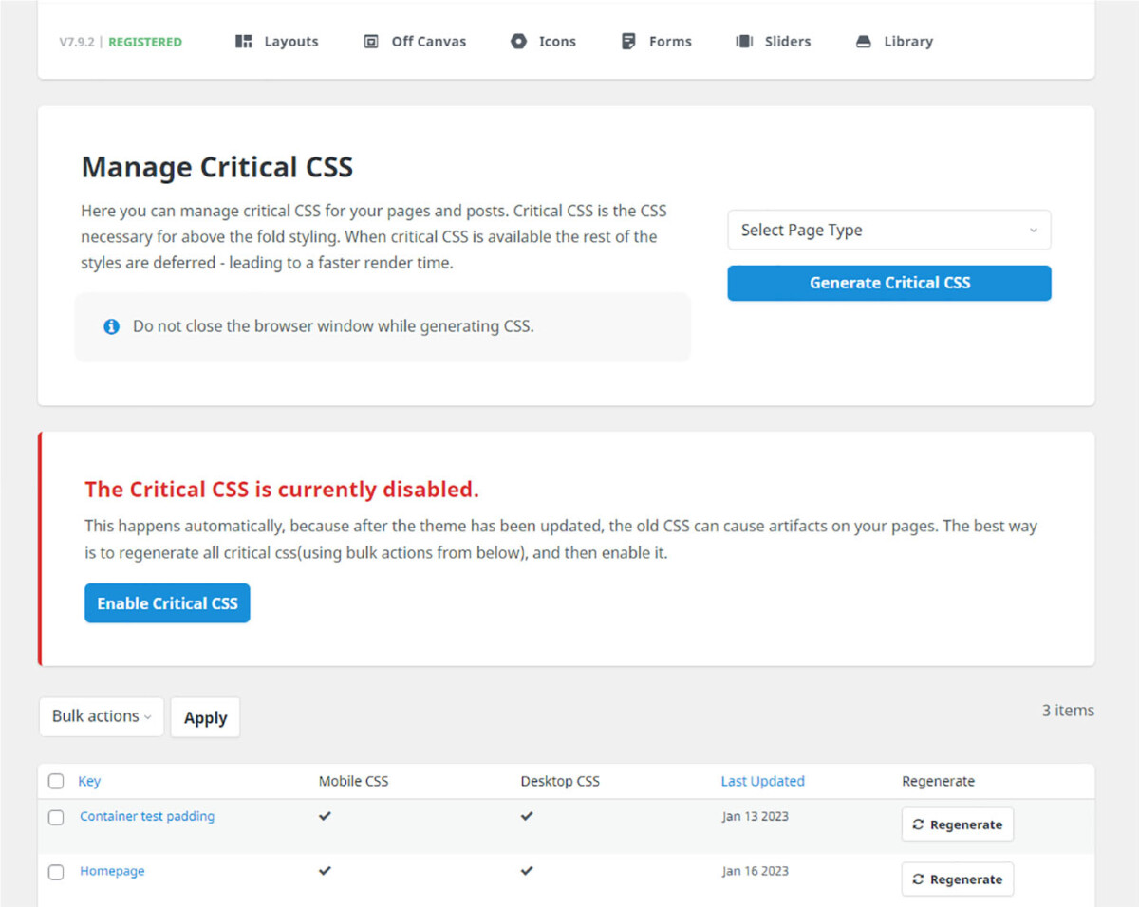Open the Bulk actions dropdown

coord(101,716)
